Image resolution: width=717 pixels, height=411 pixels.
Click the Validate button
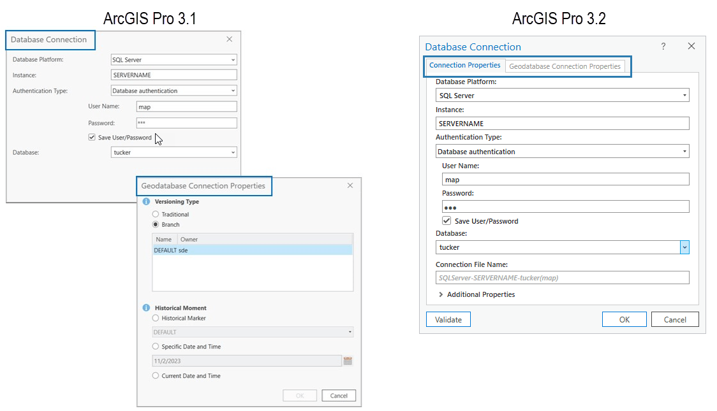click(x=448, y=319)
